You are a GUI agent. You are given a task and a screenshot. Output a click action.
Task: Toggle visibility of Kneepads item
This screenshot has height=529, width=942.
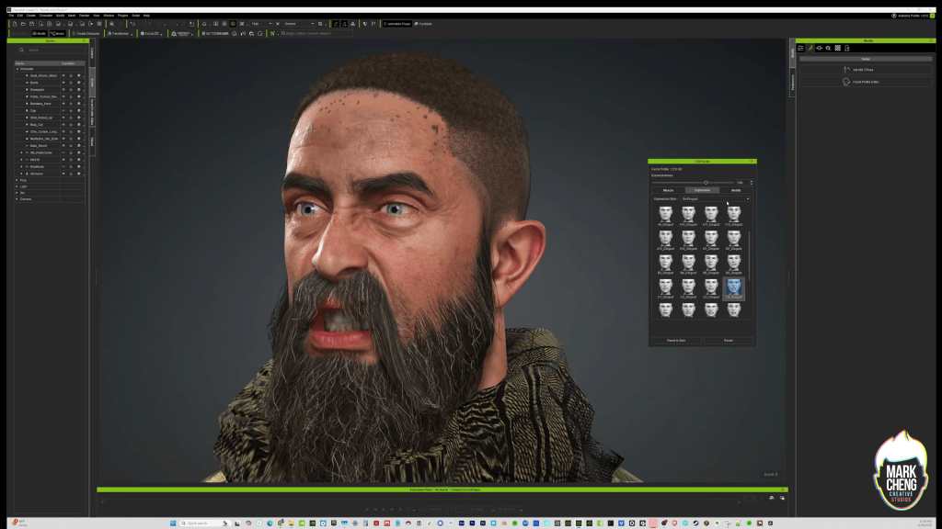pyautogui.click(x=63, y=89)
